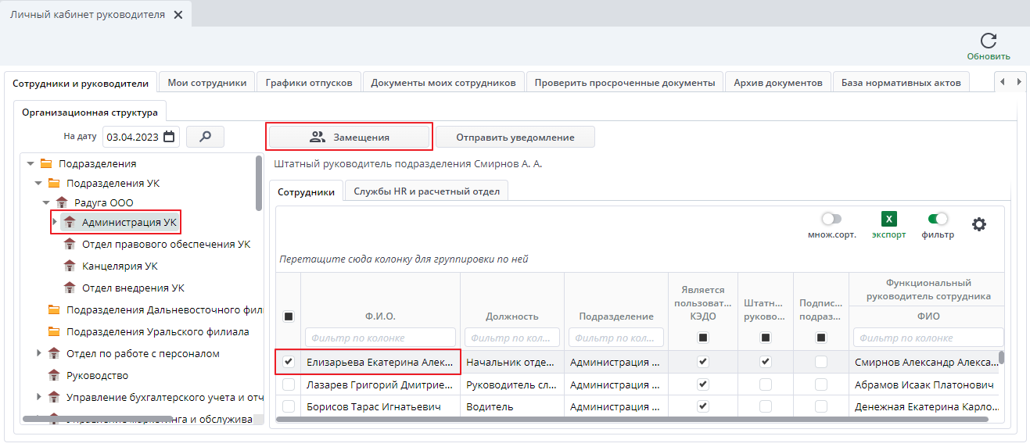Click the table horizontal scrollbar

[x=632, y=420]
